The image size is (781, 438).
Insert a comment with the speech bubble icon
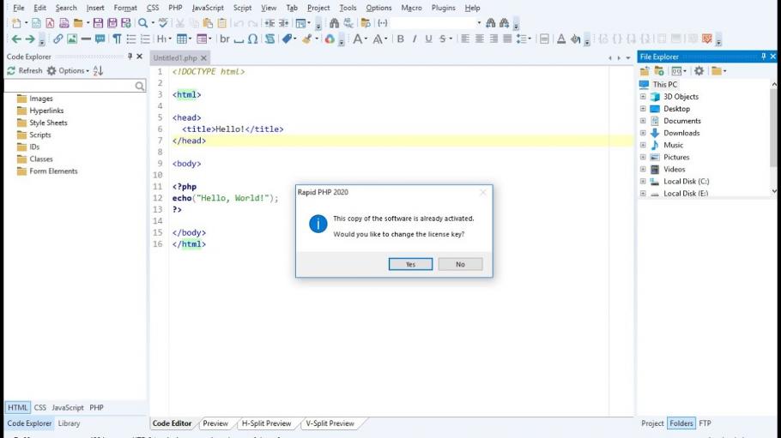(100, 39)
